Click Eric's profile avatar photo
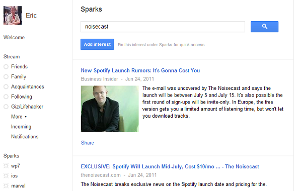 [13, 16]
